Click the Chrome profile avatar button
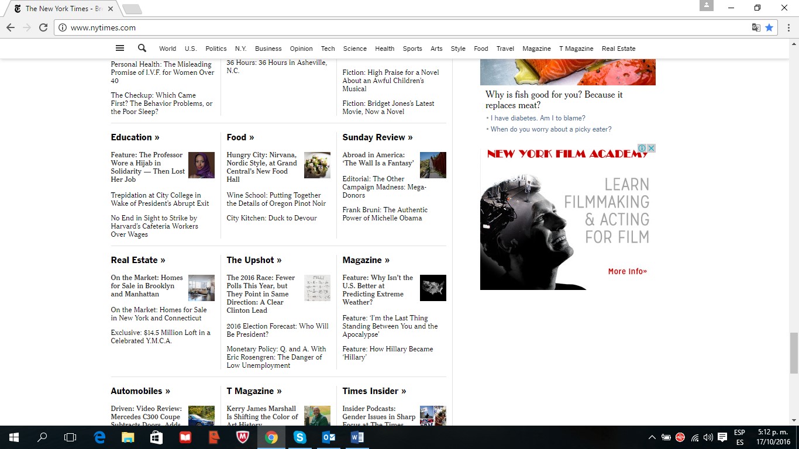The width and height of the screenshot is (799, 449). pos(707,5)
